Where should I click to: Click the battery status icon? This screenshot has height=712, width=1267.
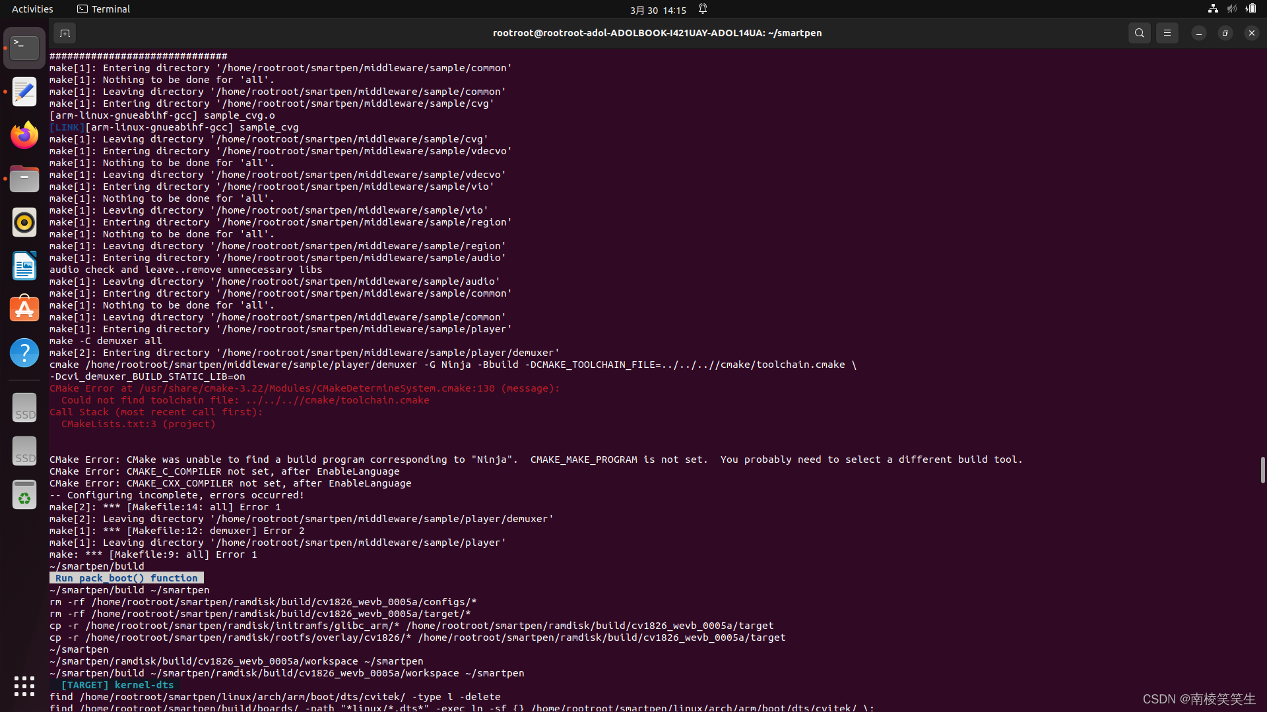1251,9
